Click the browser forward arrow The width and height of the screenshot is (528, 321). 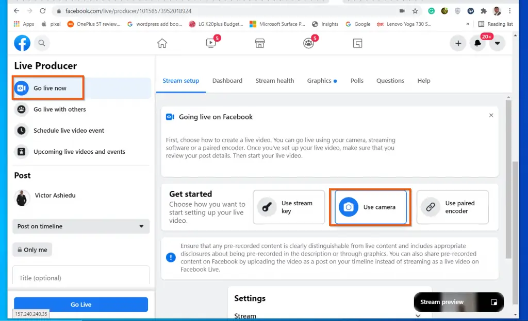point(29,11)
